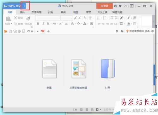This screenshot has height=115, width=158.
Task: Click the decrease indent icon
Action: [112, 18]
